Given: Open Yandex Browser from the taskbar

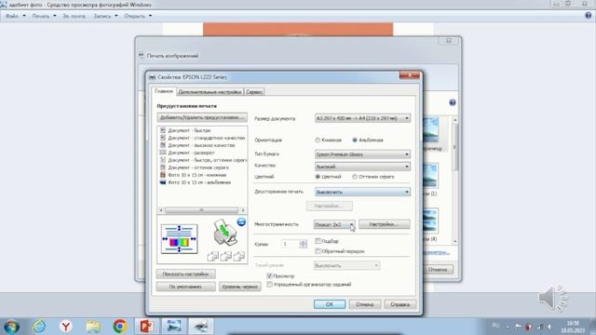Looking at the screenshot, I should (66, 327).
